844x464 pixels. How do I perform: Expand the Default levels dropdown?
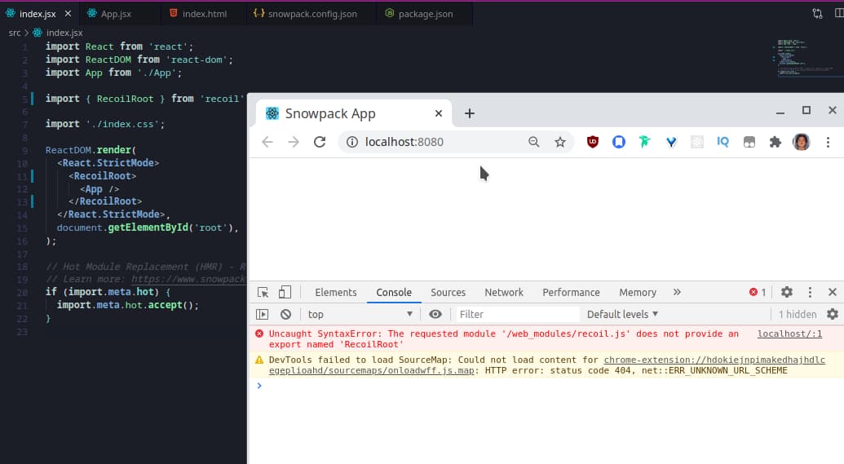pos(622,314)
